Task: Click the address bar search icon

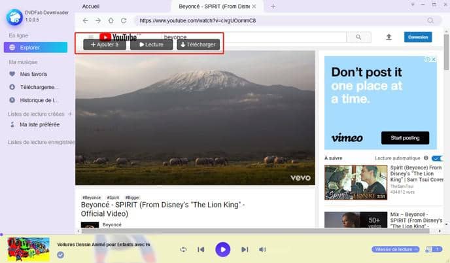Action: pos(430,21)
